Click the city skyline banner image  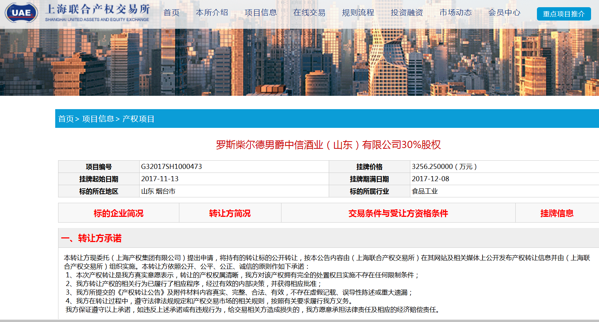(x=299, y=62)
